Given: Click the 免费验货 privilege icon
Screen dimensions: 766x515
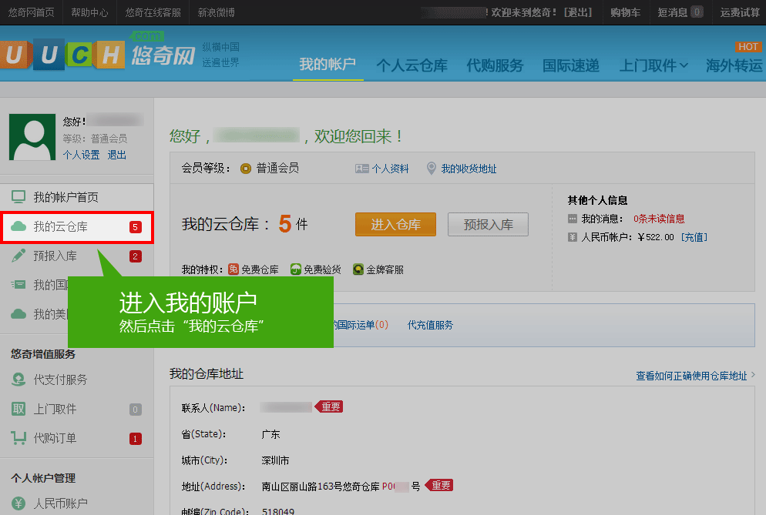Looking at the screenshot, I should pyautogui.click(x=296, y=269).
